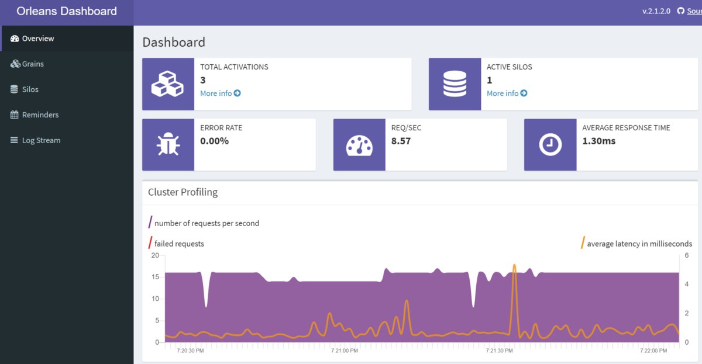Click the 7:21:30 PM time axis label

499,351
